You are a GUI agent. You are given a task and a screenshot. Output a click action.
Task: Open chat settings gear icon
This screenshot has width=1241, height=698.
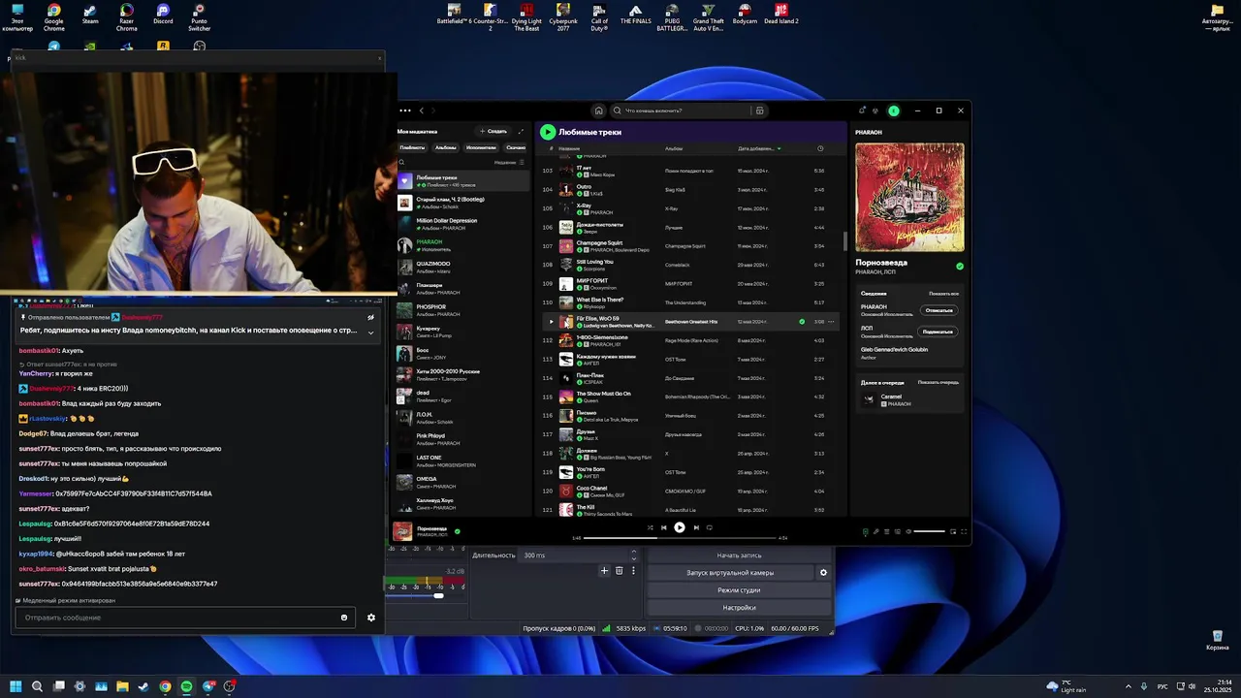[371, 618]
